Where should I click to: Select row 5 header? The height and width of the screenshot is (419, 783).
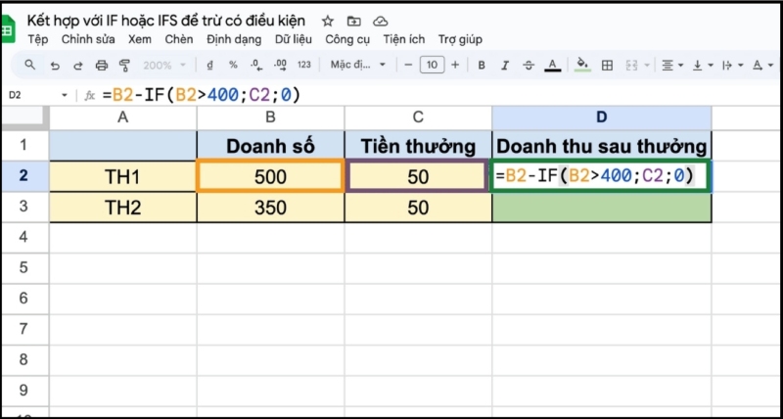click(23, 268)
